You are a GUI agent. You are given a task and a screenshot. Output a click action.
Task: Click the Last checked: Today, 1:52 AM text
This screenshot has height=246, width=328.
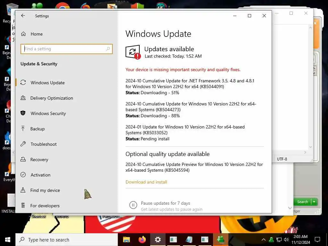pos(173,56)
